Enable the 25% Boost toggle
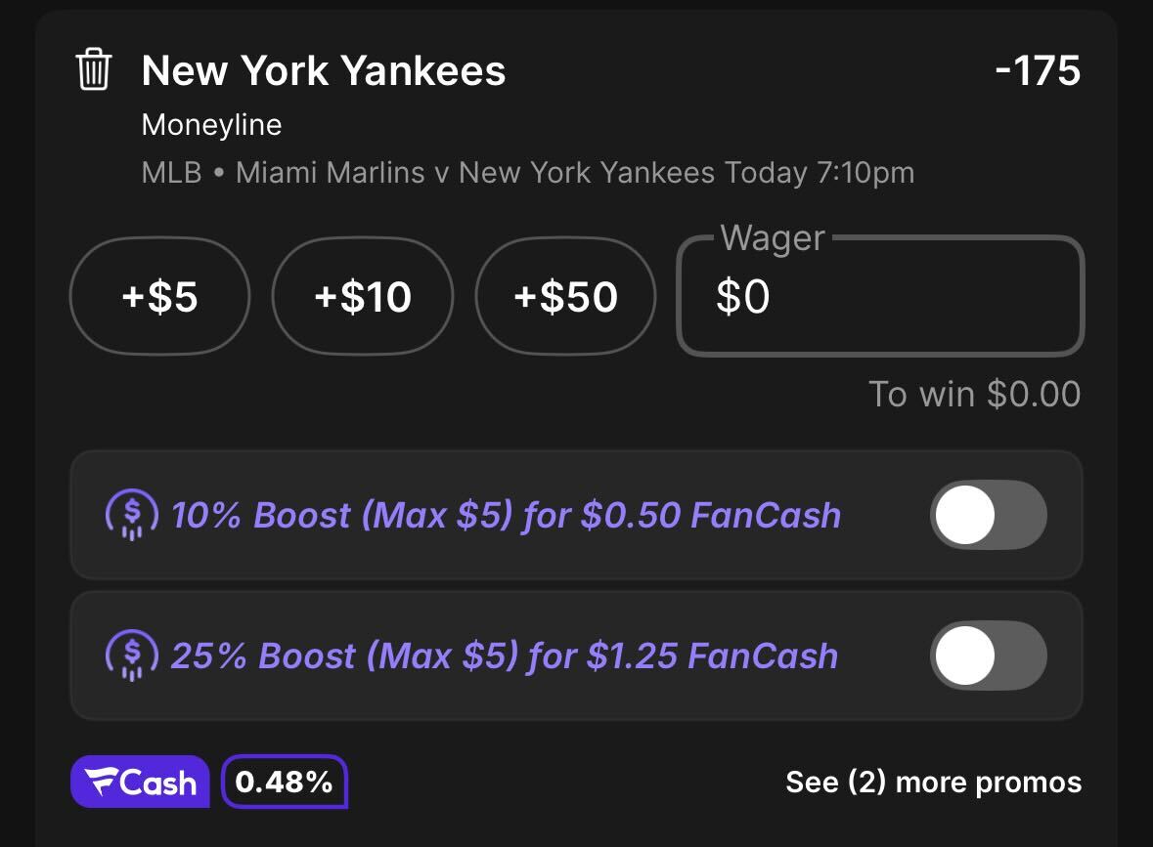The image size is (1153, 847). point(989,656)
